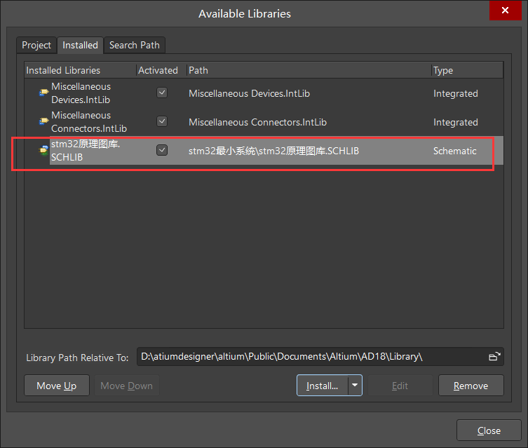Click the Path column header
The width and height of the screenshot is (528, 448).
[309, 70]
